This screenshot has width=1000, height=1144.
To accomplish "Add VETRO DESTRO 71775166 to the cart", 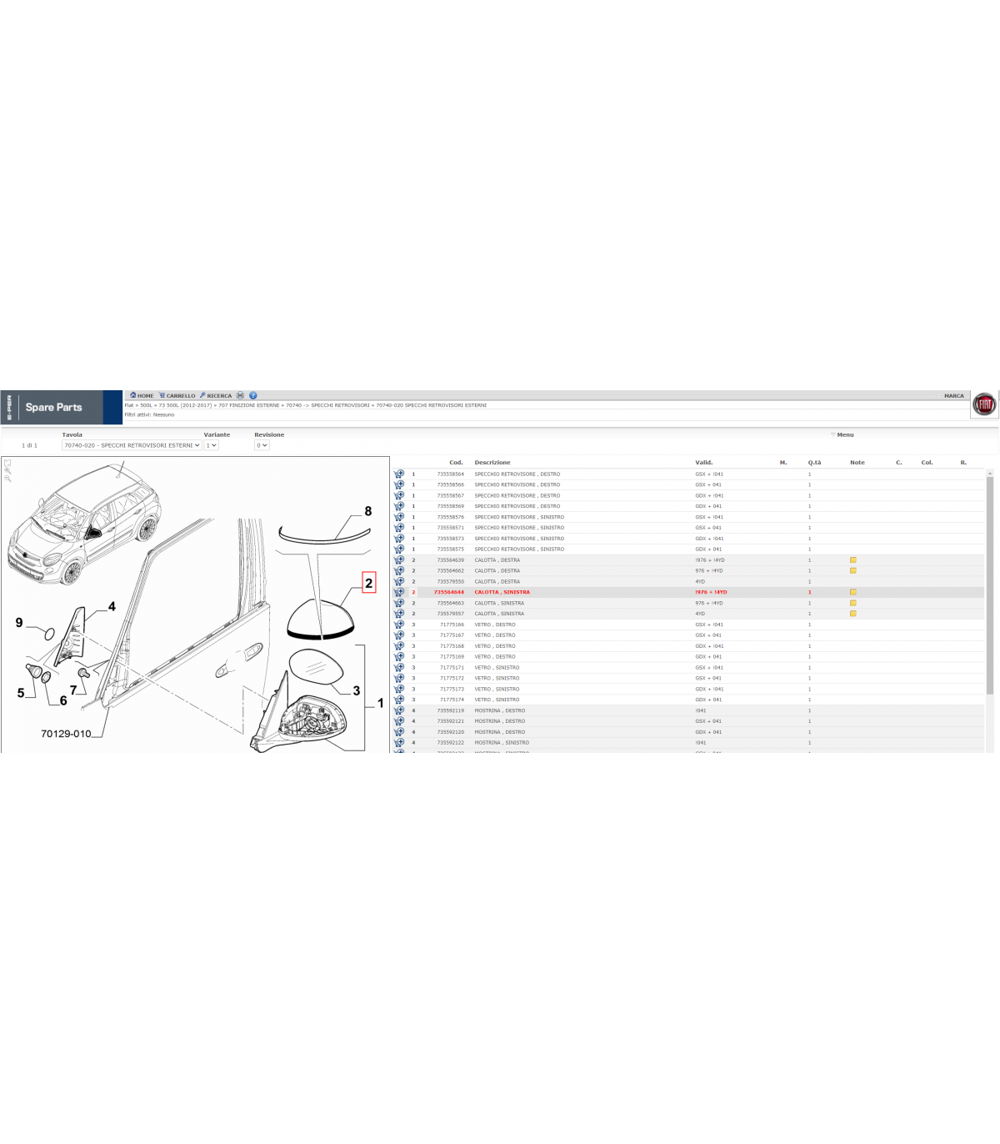I will [x=399, y=625].
